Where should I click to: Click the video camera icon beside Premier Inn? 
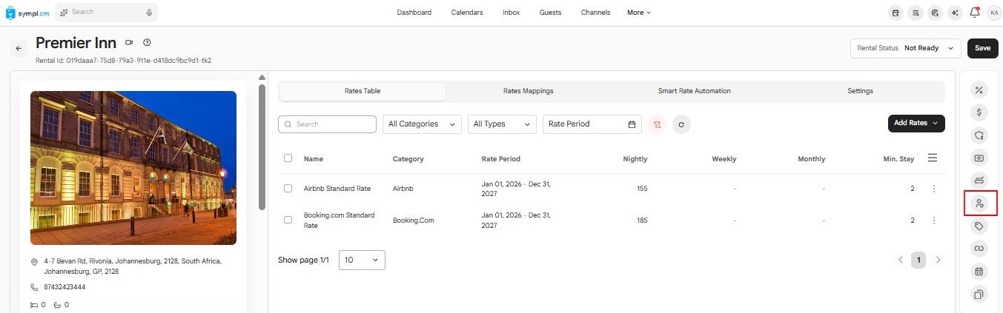130,43
